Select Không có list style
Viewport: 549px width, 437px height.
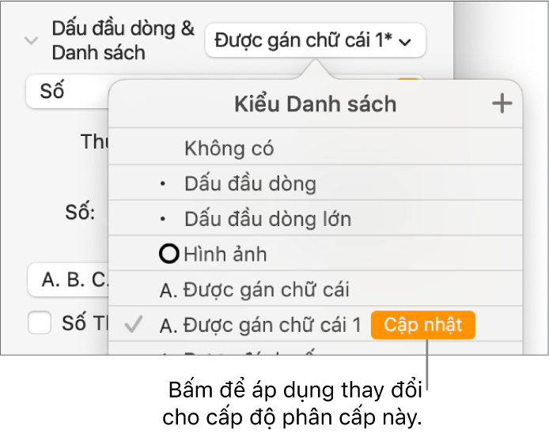229,148
